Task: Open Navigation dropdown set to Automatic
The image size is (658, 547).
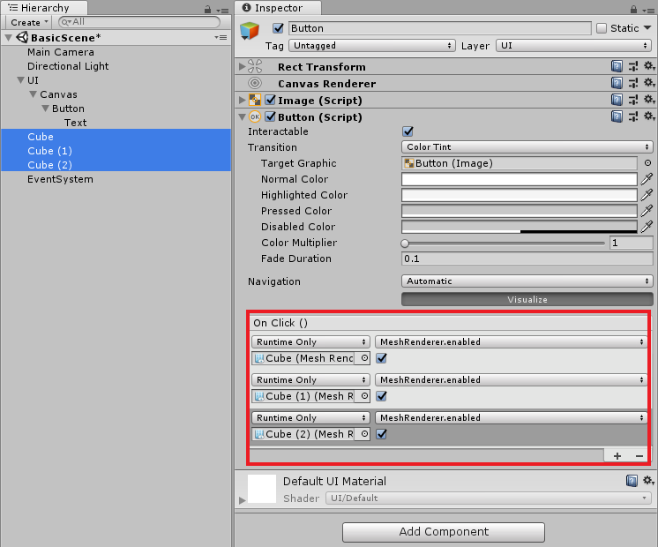Action: 527,281
